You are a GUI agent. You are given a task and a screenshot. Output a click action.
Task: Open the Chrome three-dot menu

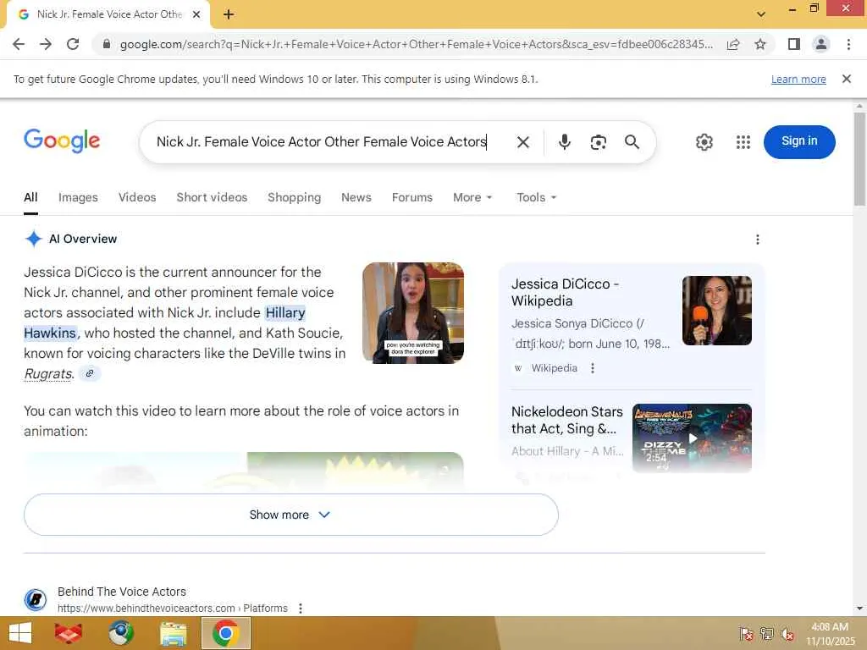(x=848, y=44)
